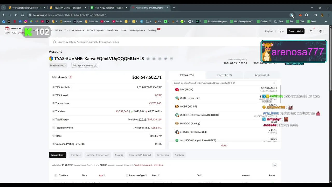
Task: Open the SunPerp link
Action: [152, 30]
